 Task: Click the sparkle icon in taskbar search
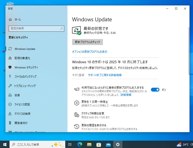pos(57,144)
